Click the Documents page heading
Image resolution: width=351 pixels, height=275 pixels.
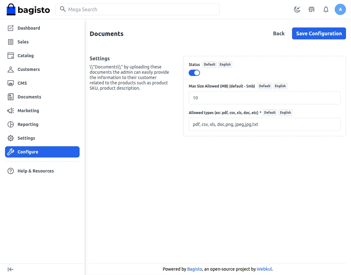click(107, 34)
